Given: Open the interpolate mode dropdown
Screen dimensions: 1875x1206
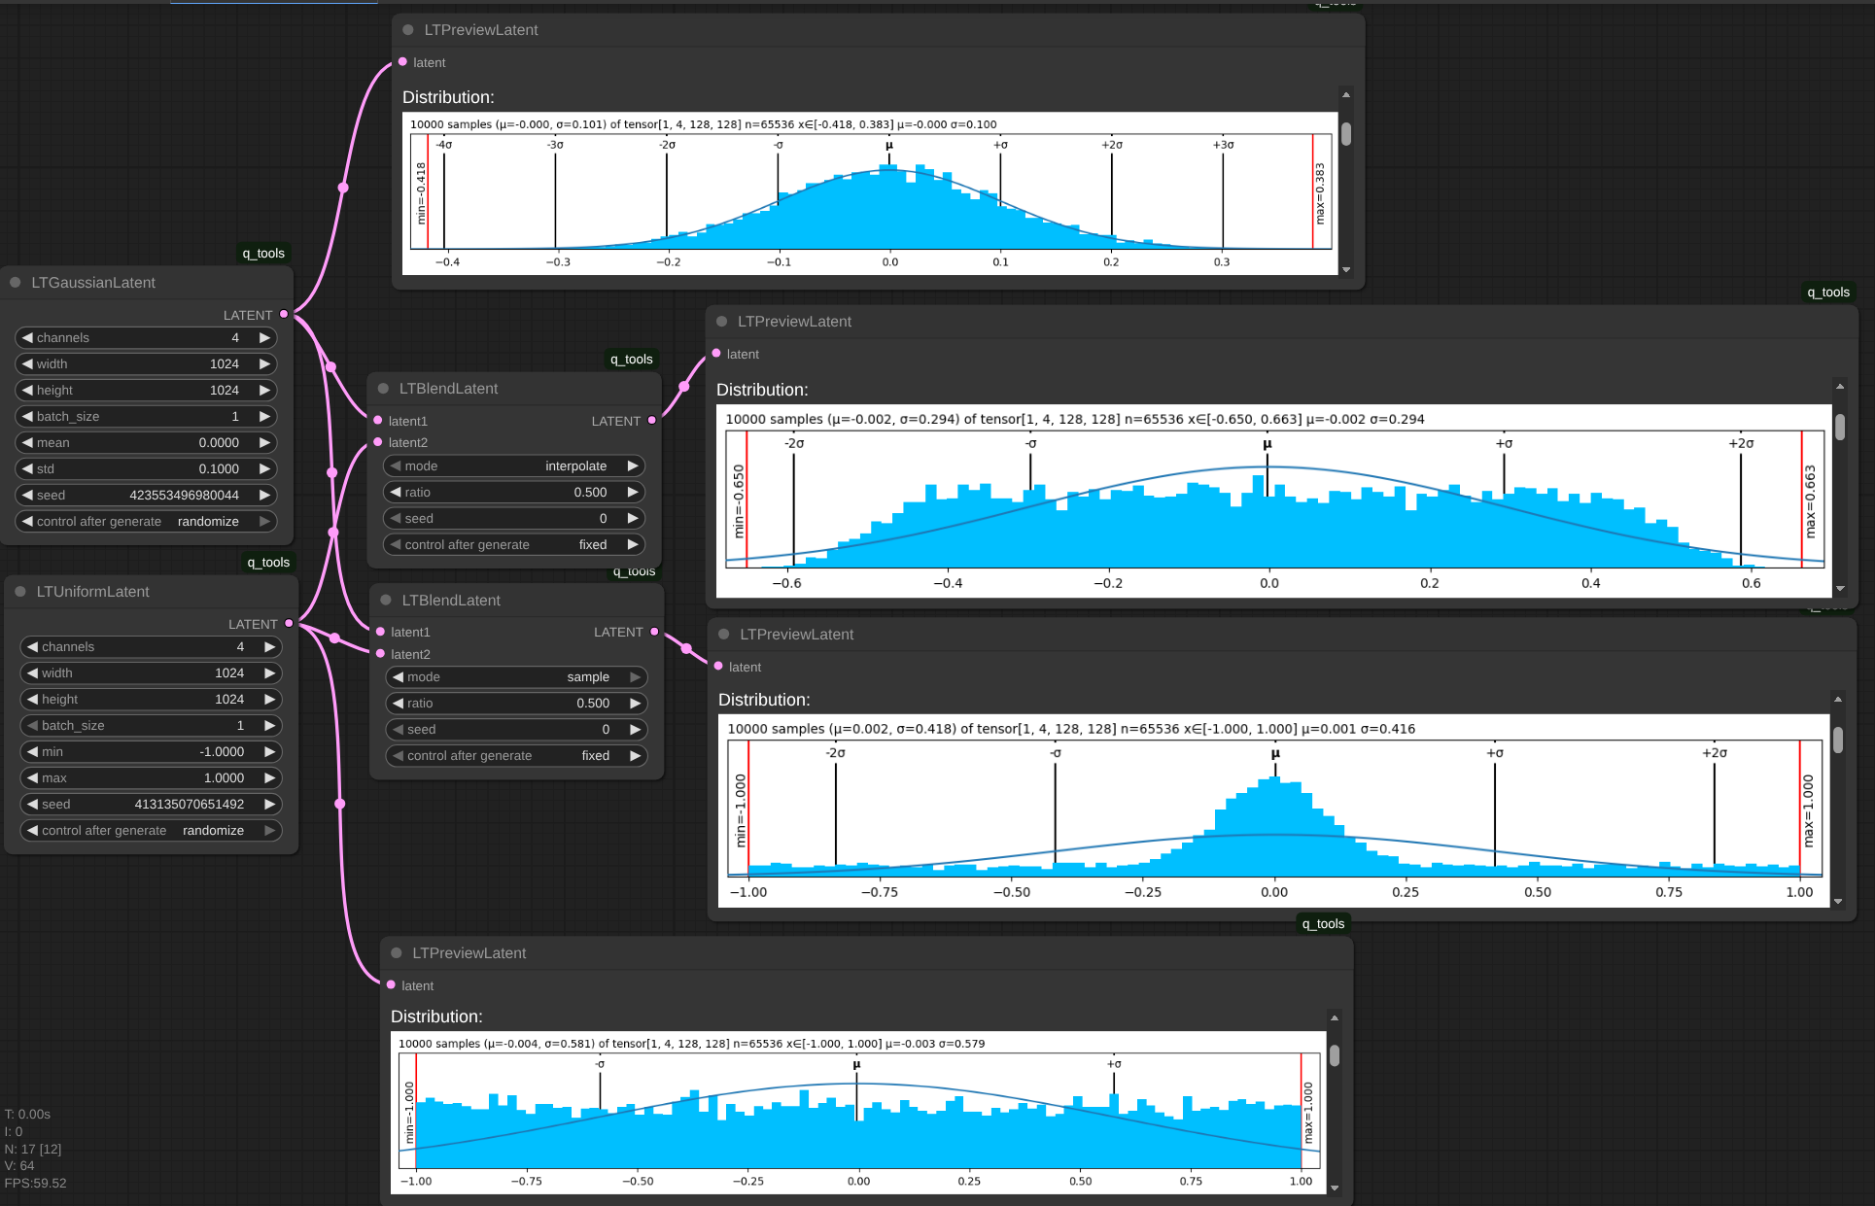Looking at the screenshot, I should (x=514, y=466).
